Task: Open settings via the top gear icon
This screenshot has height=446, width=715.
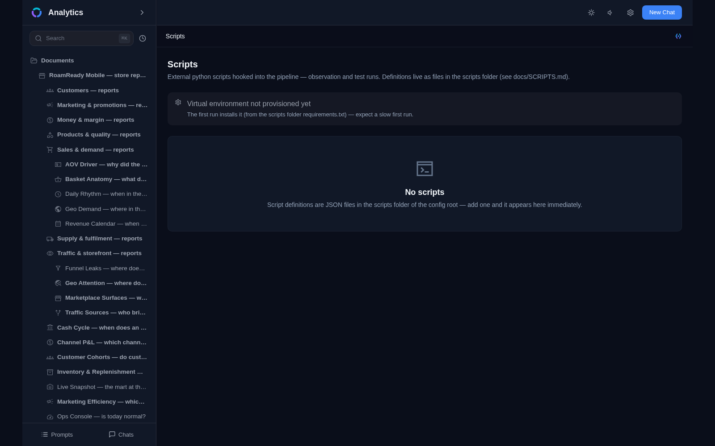Action: (630, 12)
